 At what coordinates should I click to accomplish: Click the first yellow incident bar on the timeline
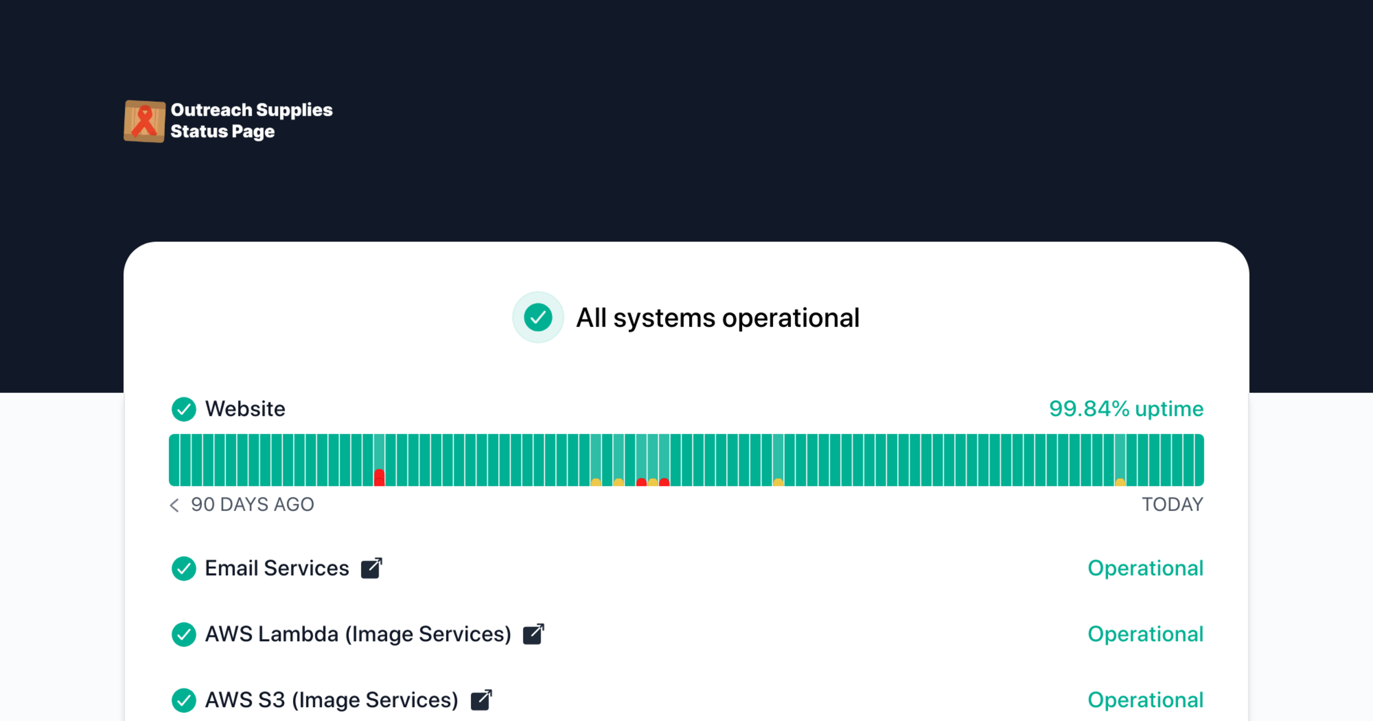(x=596, y=482)
